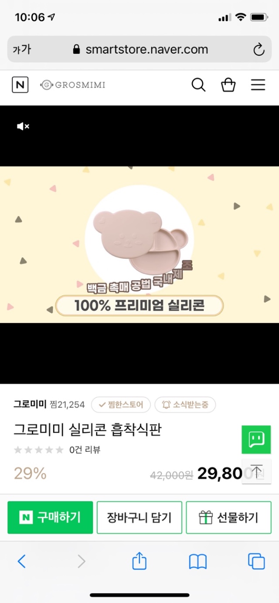Open the Naver N logo home
279x603 pixels.
pyautogui.click(x=20, y=85)
